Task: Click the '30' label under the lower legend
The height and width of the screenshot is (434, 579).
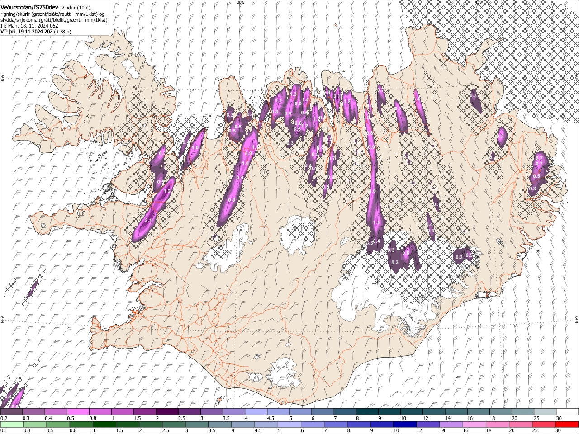Action: coord(559,430)
